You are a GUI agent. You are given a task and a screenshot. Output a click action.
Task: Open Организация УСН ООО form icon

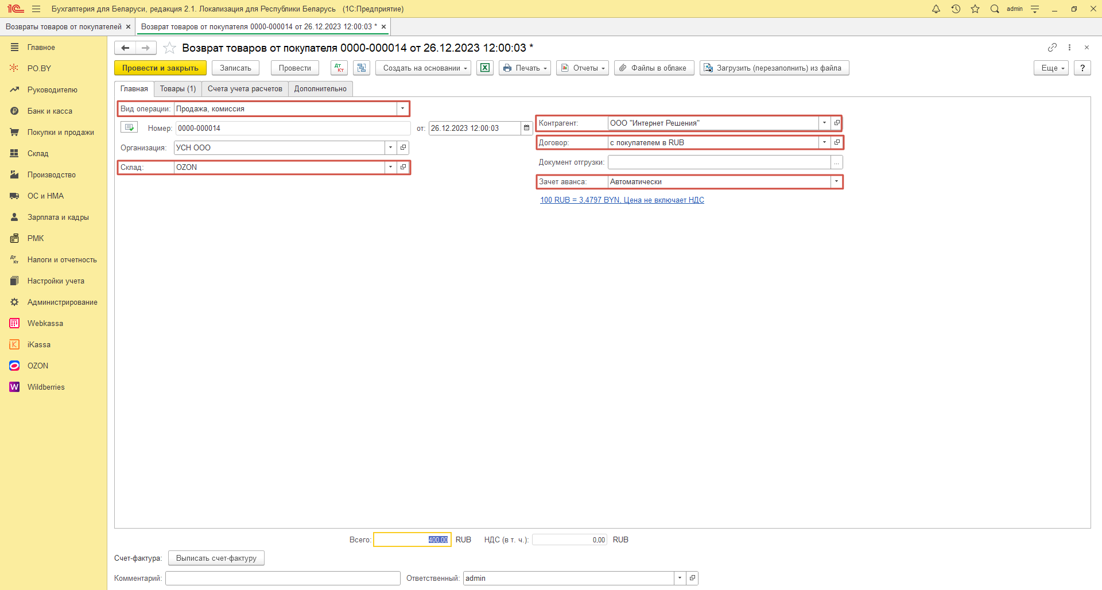[x=403, y=147]
